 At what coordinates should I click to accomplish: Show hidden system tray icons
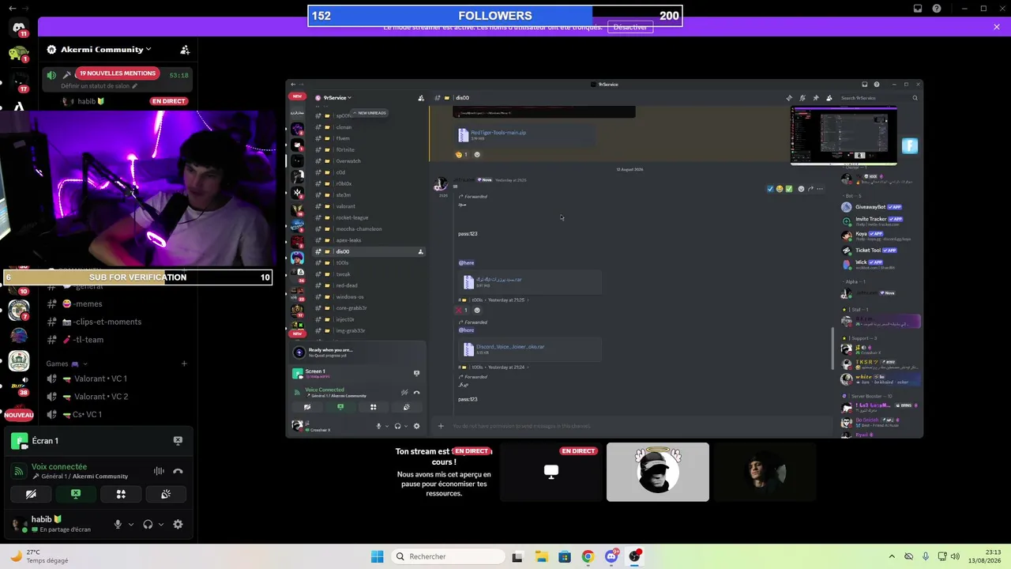pos(892,556)
